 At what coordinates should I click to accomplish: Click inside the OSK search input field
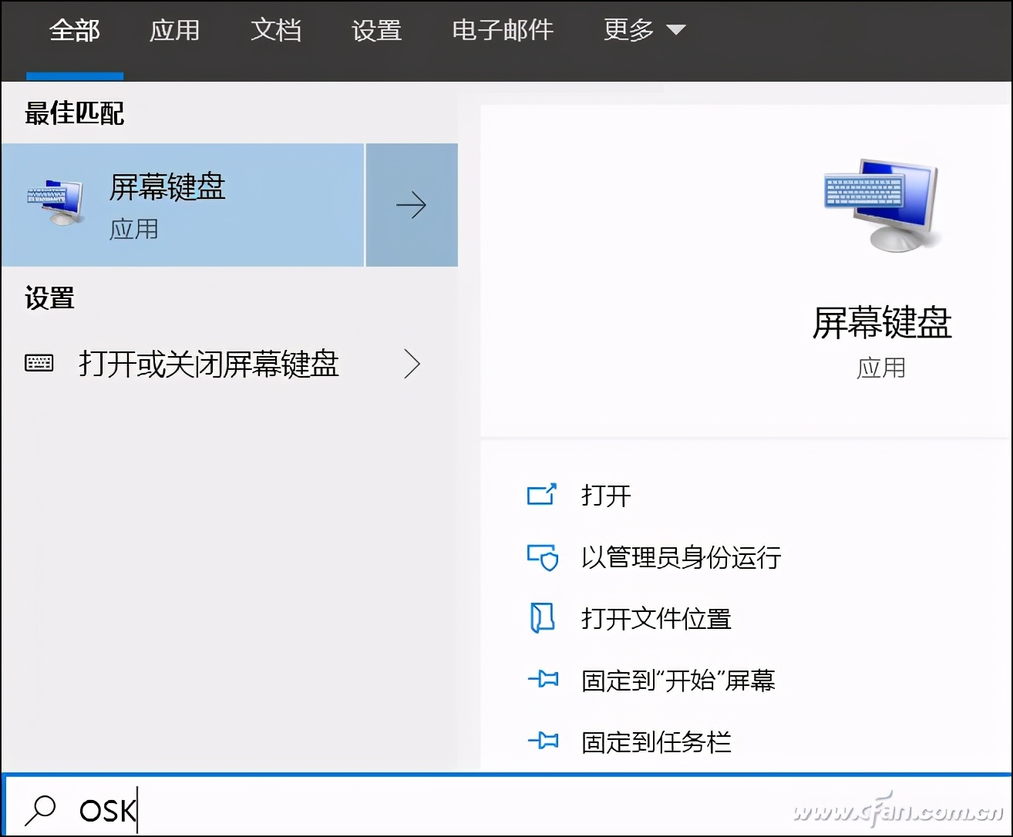pyautogui.click(x=231, y=809)
